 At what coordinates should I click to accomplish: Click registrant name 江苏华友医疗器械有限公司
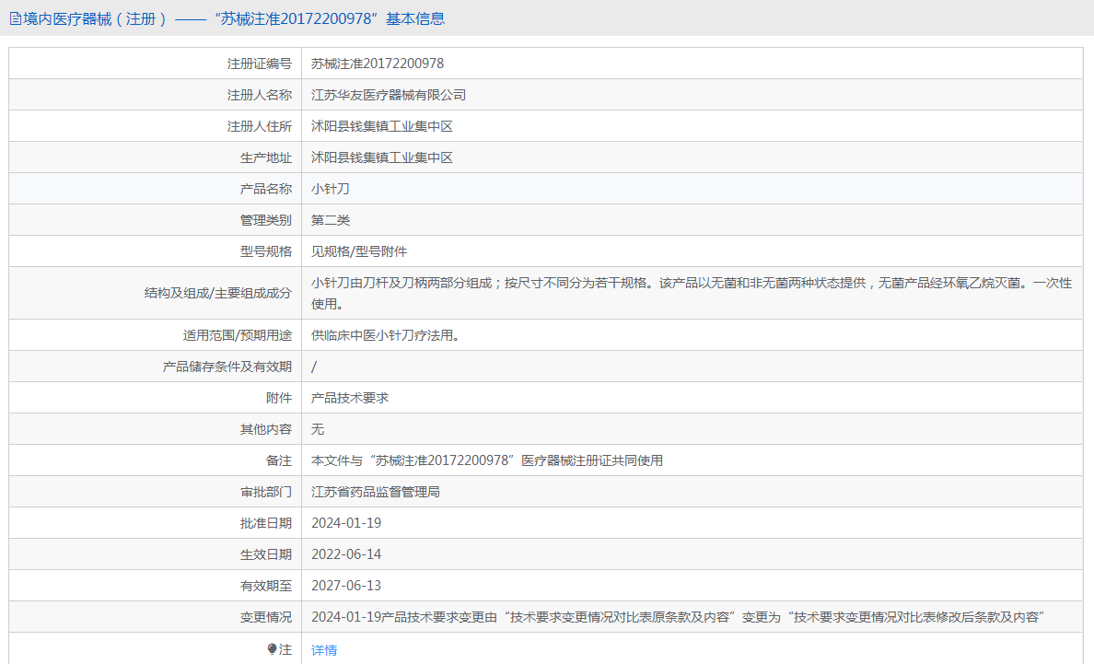coord(389,95)
